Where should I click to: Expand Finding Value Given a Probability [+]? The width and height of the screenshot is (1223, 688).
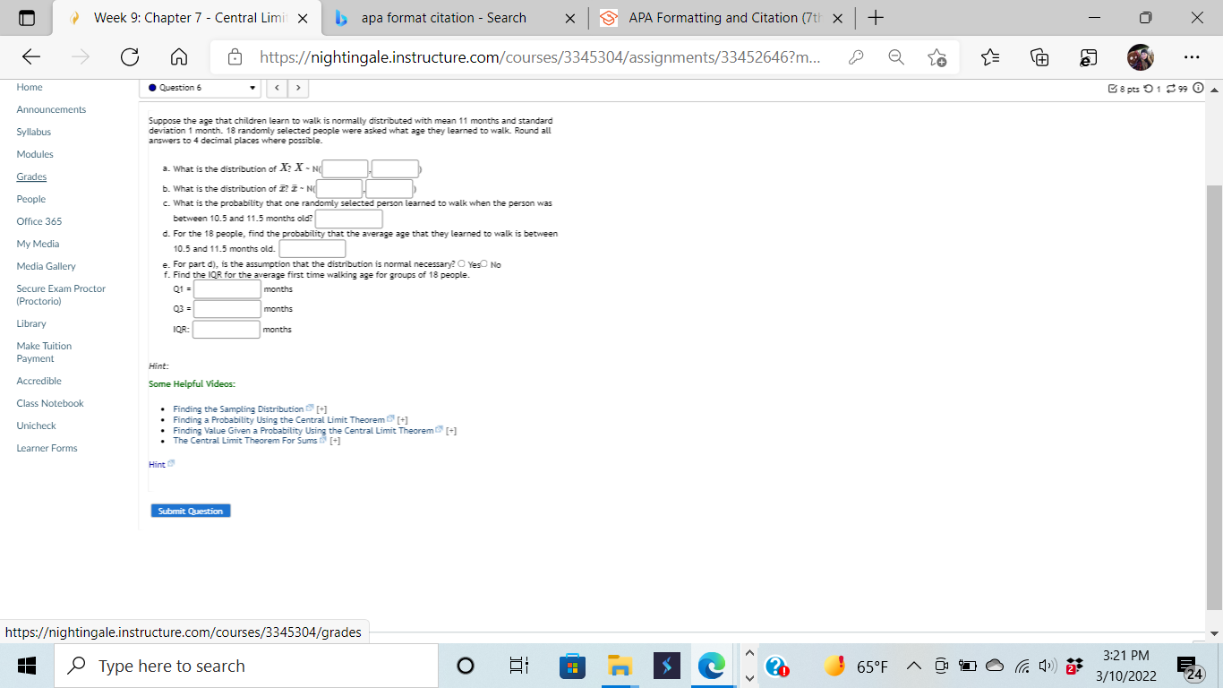[x=451, y=431]
